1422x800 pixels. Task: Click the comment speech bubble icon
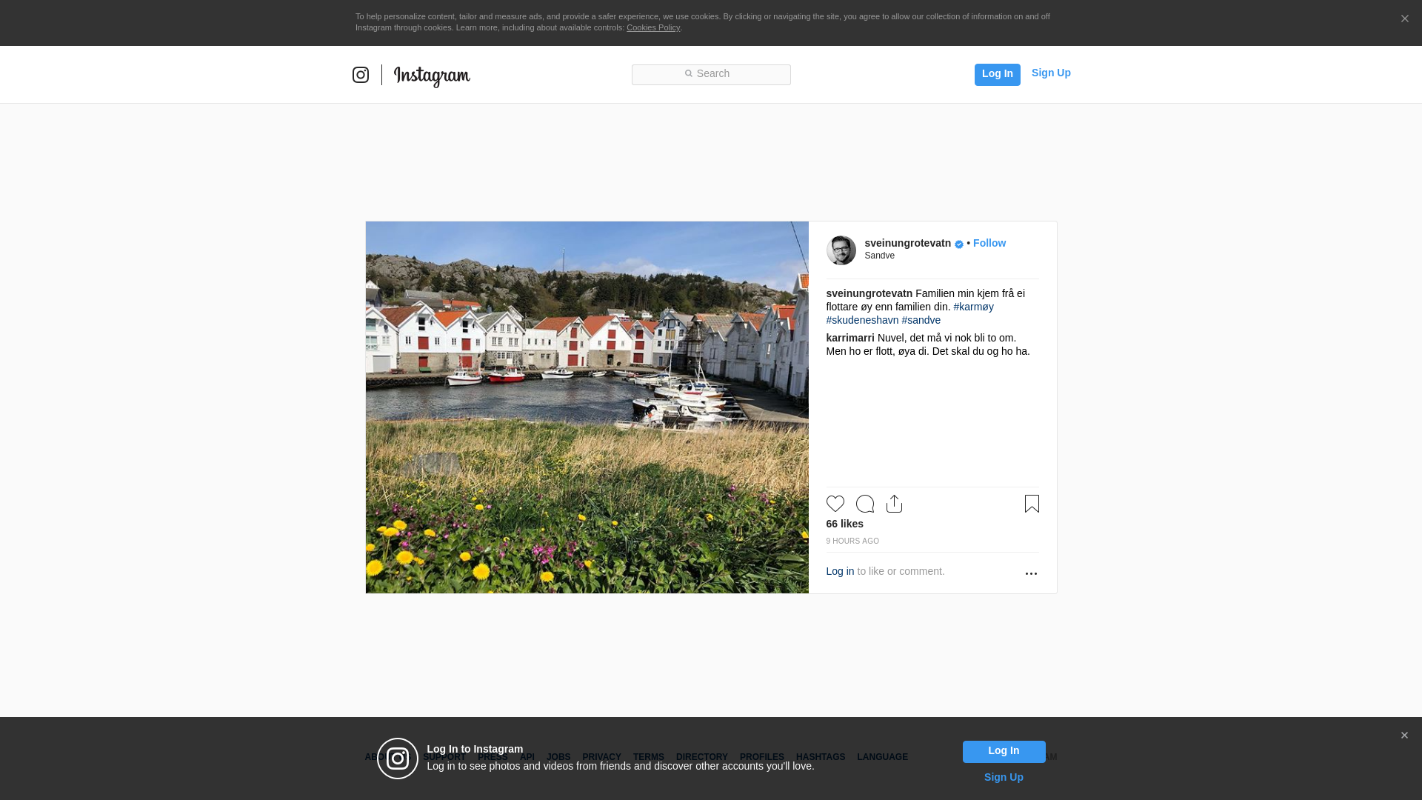865,504
